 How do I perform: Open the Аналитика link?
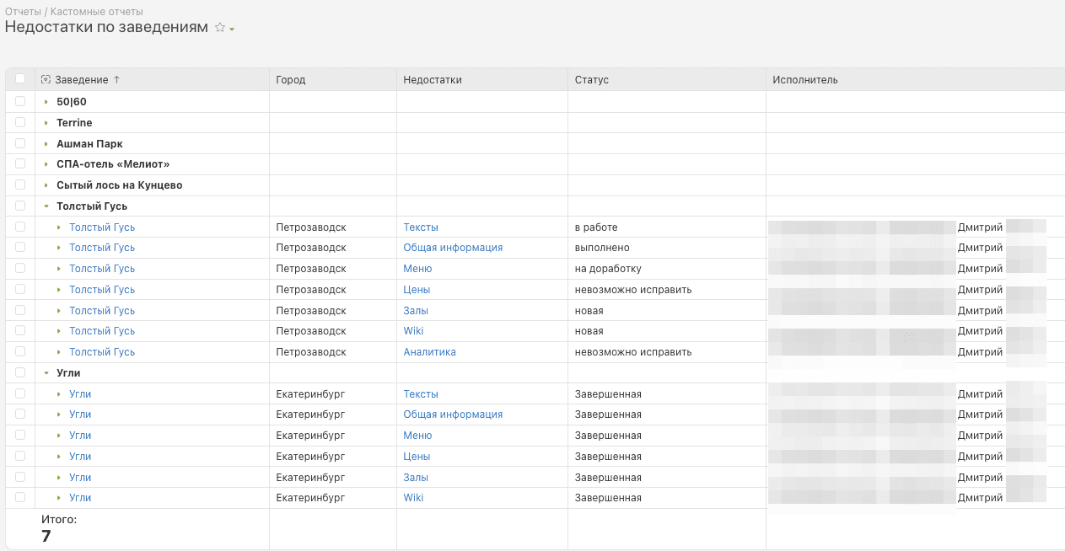429,352
